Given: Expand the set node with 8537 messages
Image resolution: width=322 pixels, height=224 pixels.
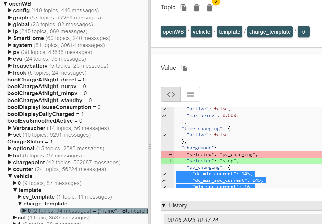Looking at the screenshot, I should (15, 218).
